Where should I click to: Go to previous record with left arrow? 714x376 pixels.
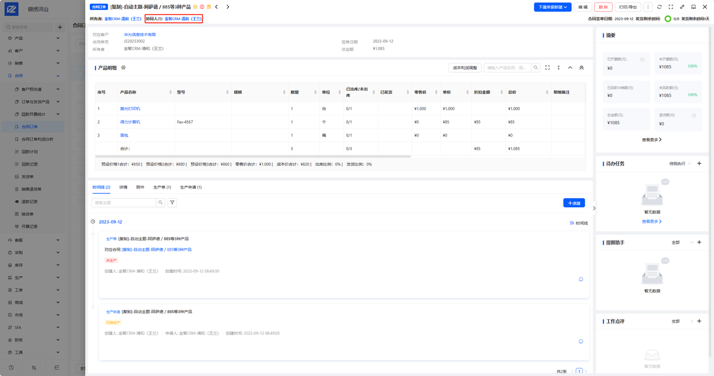click(x=217, y=7)
